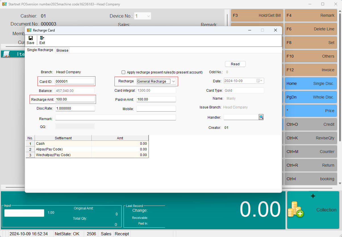Click the Sales status bar entry
The width and height of the screenshot is (342, 237).
(106, 234)
